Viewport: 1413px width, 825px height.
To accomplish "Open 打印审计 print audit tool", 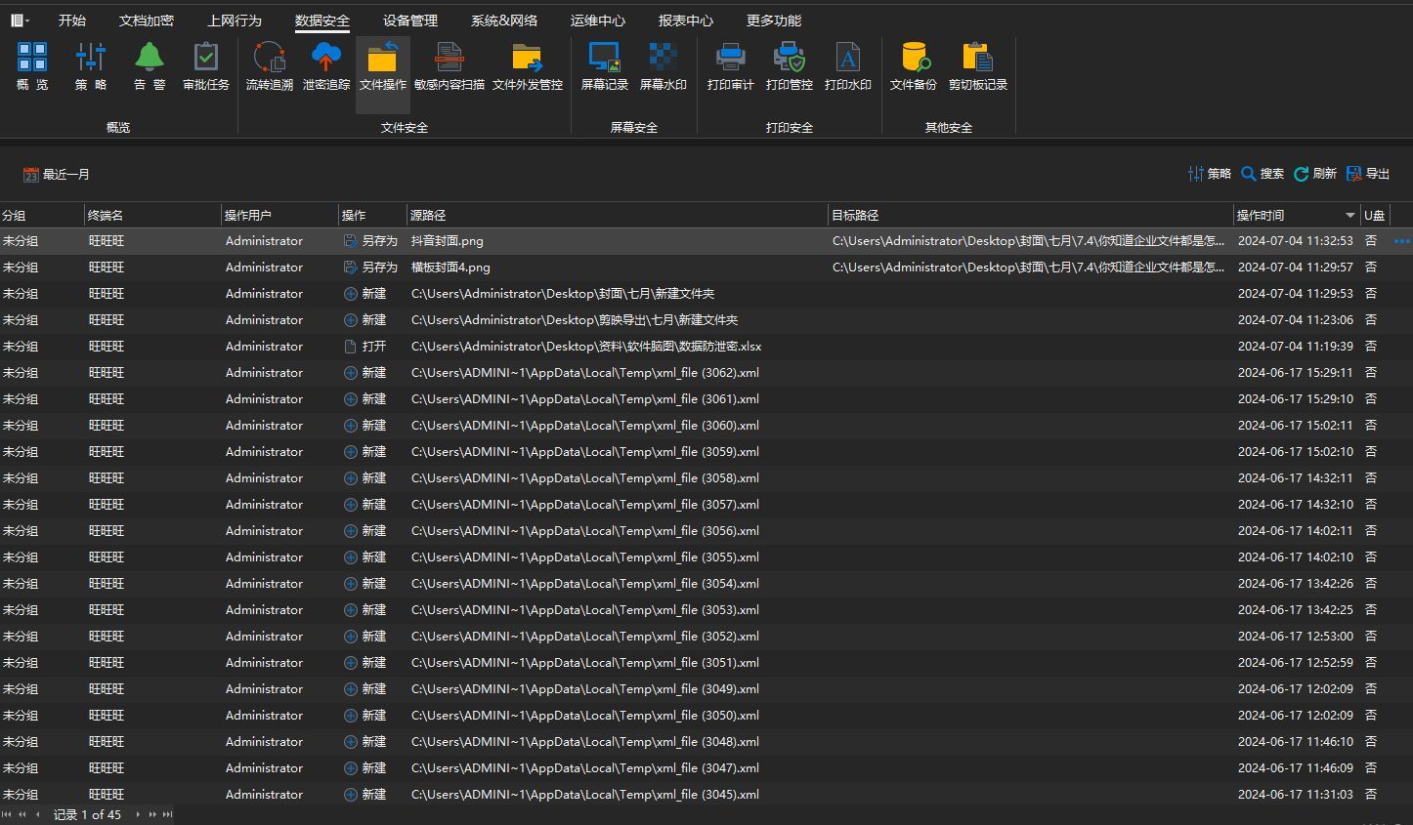I will pos(731,66).
